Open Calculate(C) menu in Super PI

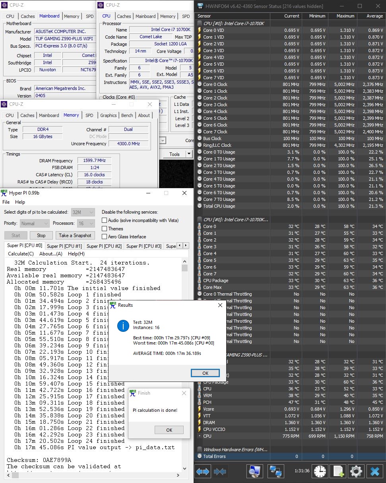click(x=21, y=254)
